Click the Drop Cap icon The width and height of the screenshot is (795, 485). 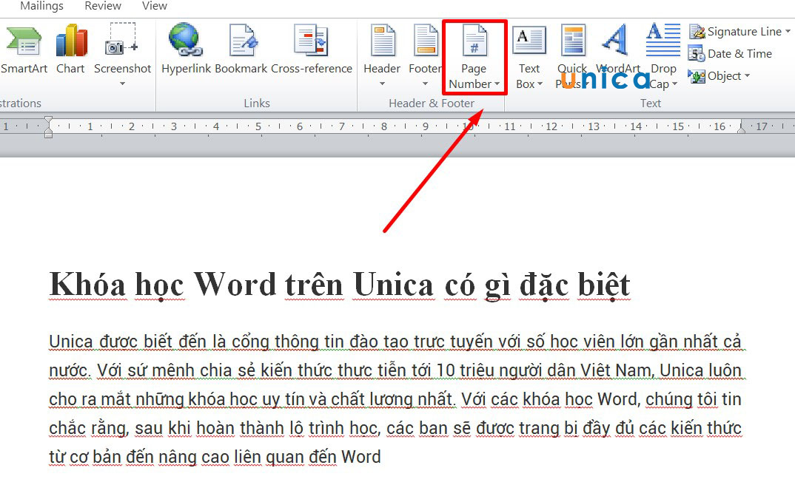point(663,39)
